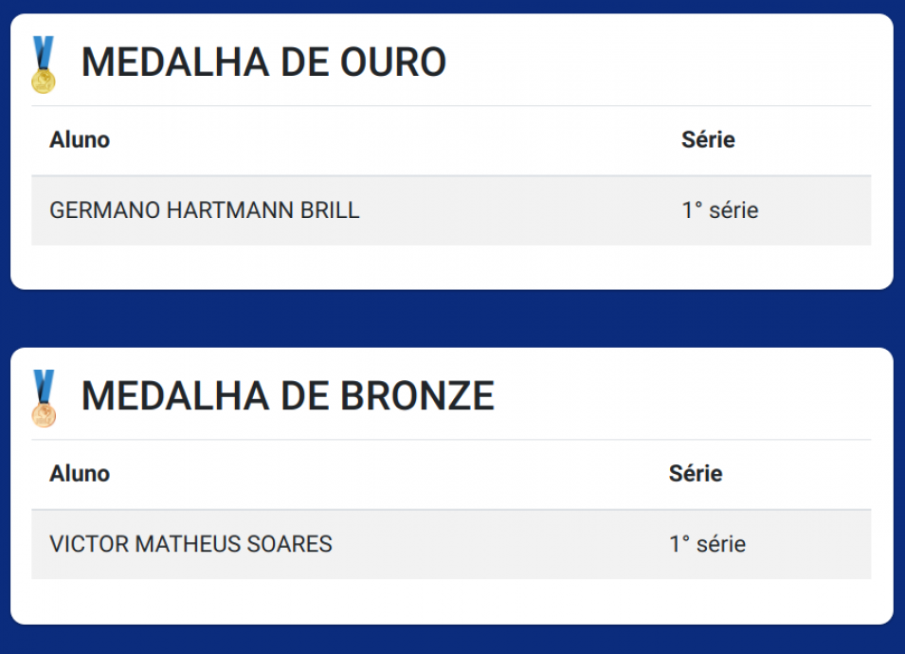
Task: Click the gold medal icon
Action: [44, 64]
